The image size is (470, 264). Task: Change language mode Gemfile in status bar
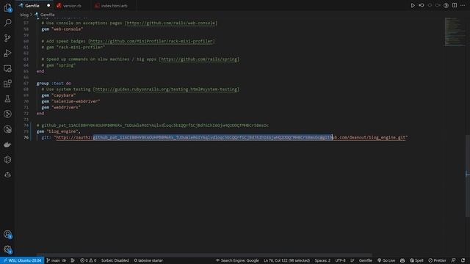(366, 260)
